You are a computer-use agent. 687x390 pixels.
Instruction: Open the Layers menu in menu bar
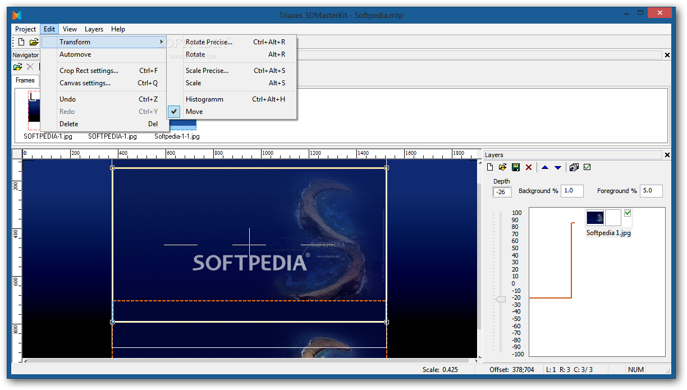[x=94, y=29]
